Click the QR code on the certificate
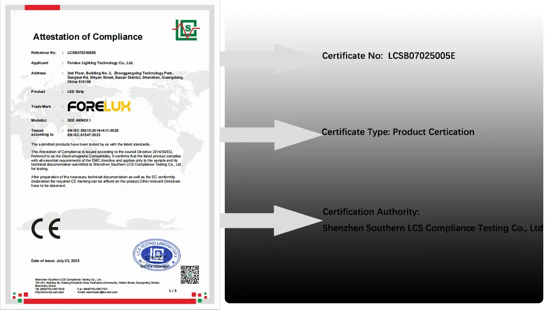549x310 pixels. click(x=190, y=274)
